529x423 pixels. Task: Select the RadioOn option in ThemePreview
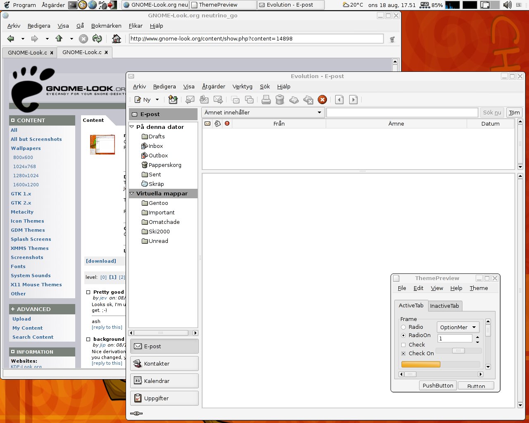pyautogui.click(x=403, y=335)
